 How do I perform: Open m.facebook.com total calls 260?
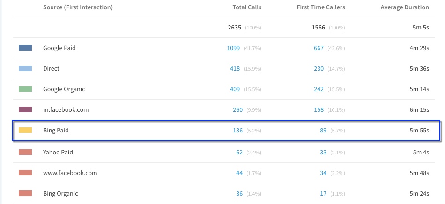click(x=238, y=109)
